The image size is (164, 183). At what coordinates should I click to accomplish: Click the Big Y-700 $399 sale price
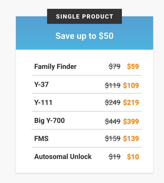[x=131, y=121]
